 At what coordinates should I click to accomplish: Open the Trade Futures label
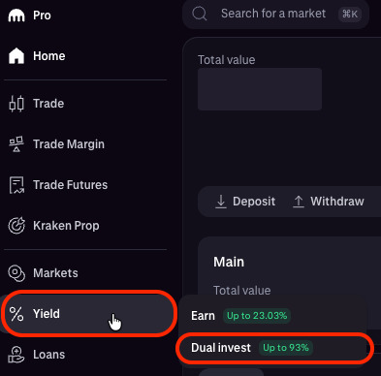pos(71,185)
